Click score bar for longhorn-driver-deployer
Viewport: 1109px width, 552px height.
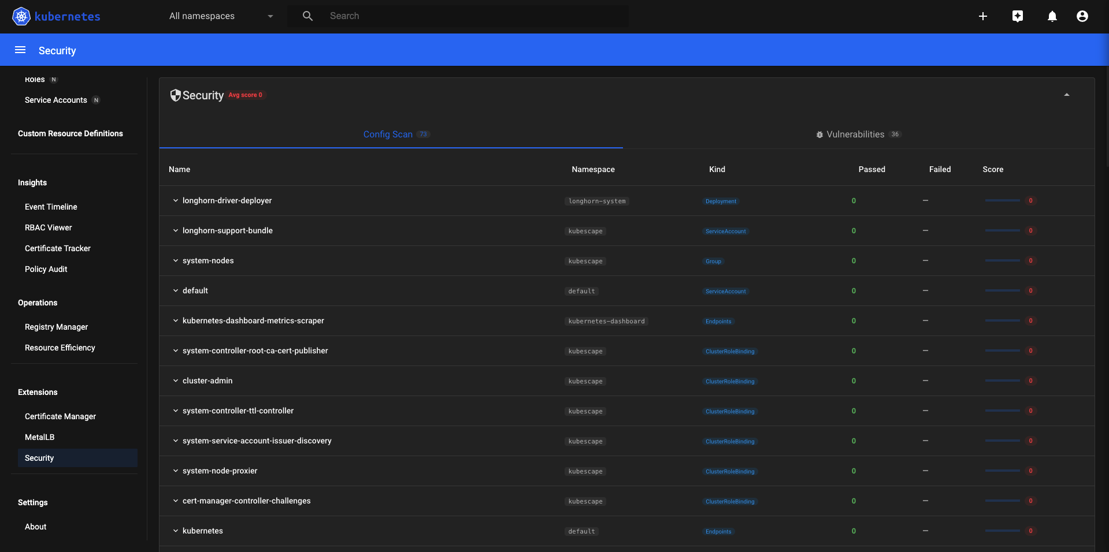pos(1003,200)
